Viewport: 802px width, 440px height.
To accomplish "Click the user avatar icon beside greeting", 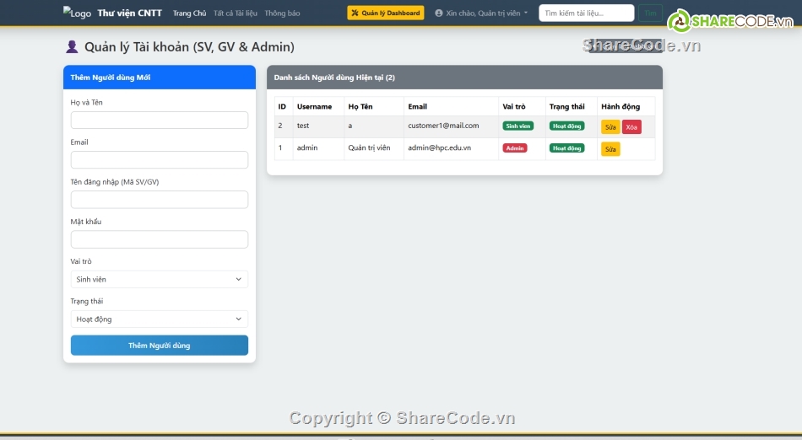I will 439,13.
